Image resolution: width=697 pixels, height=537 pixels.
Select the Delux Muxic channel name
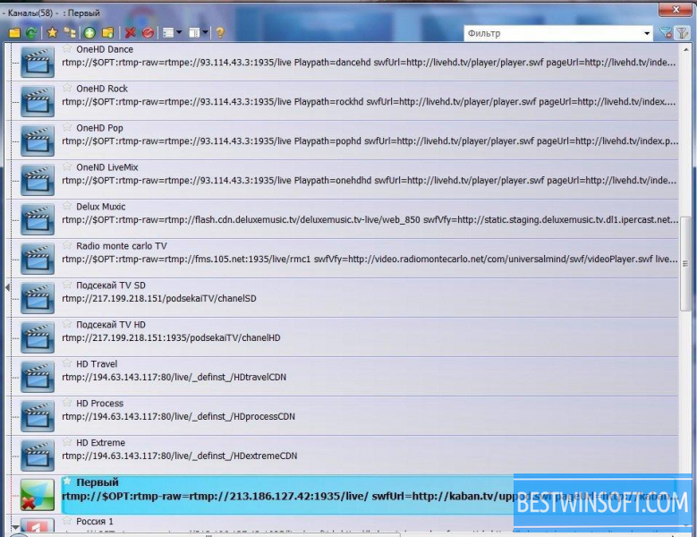click(x=101, y=207)
